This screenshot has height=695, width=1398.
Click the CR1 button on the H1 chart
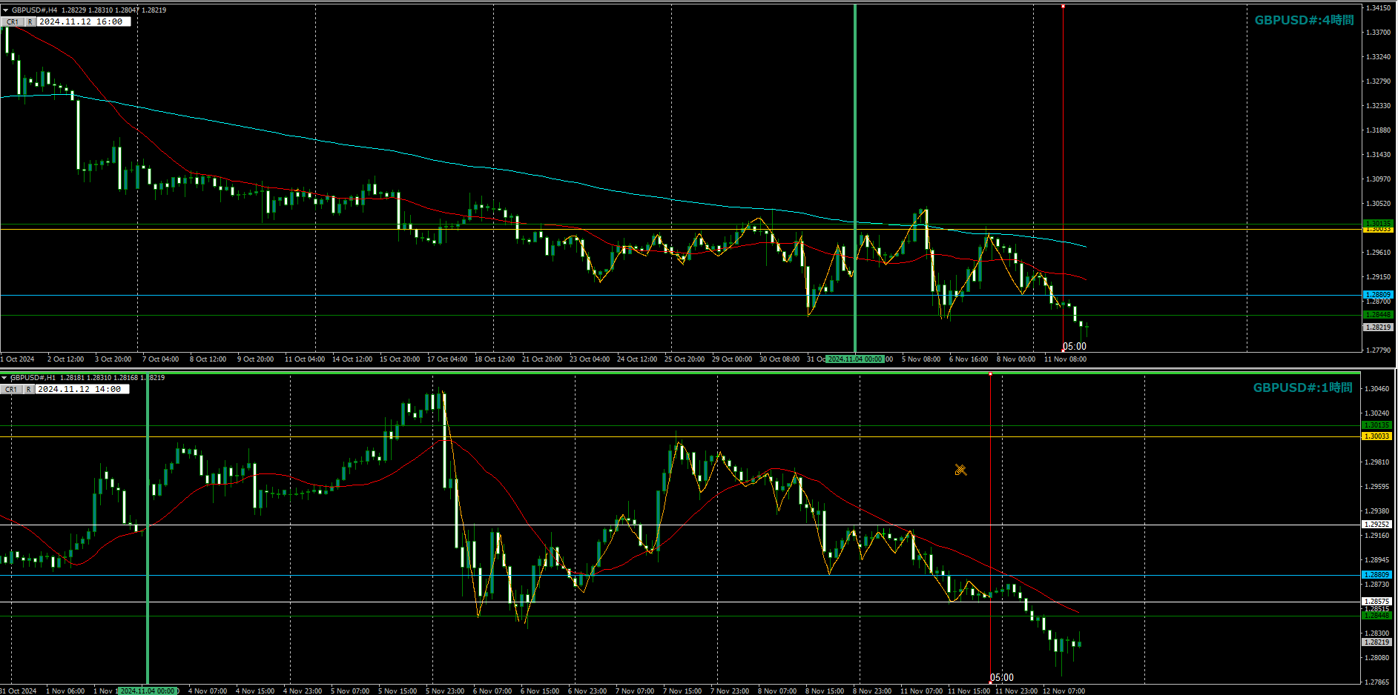tap(11, 390)
